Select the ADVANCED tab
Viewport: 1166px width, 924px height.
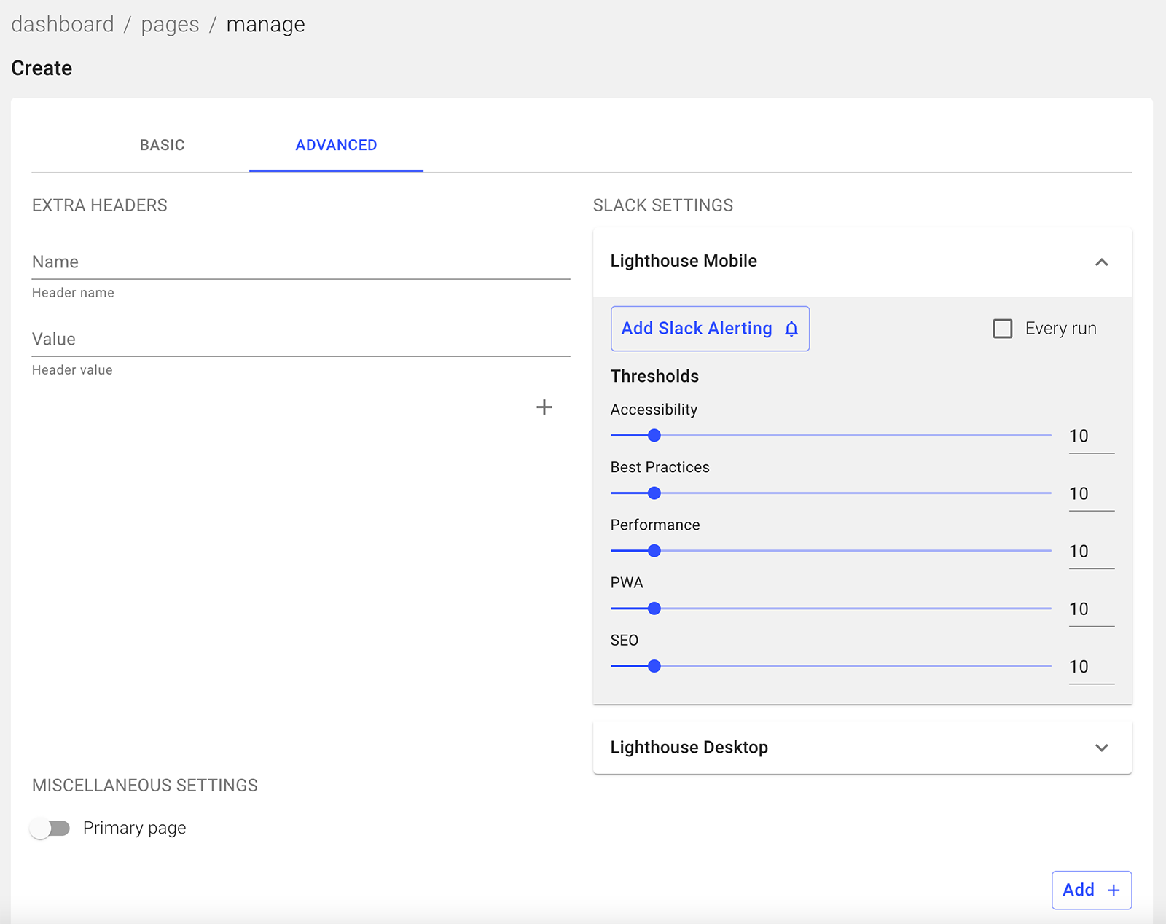[x=336, y=145]
